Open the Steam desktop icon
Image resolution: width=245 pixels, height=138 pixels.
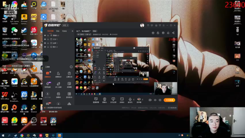tap(24, 31)
